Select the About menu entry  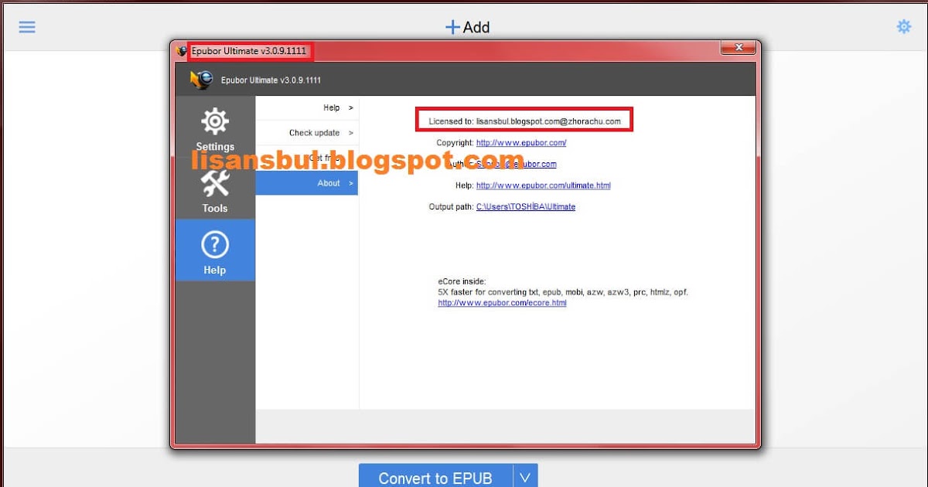pos(307,183)
